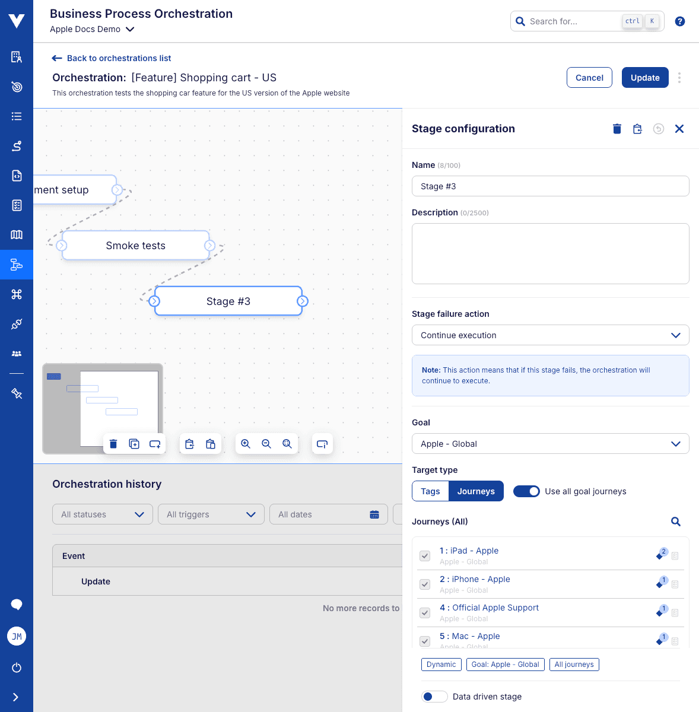Viewport: 699px width, 712px height.
Task: Click the zoom out canvas icon
Action: (266, 444)
